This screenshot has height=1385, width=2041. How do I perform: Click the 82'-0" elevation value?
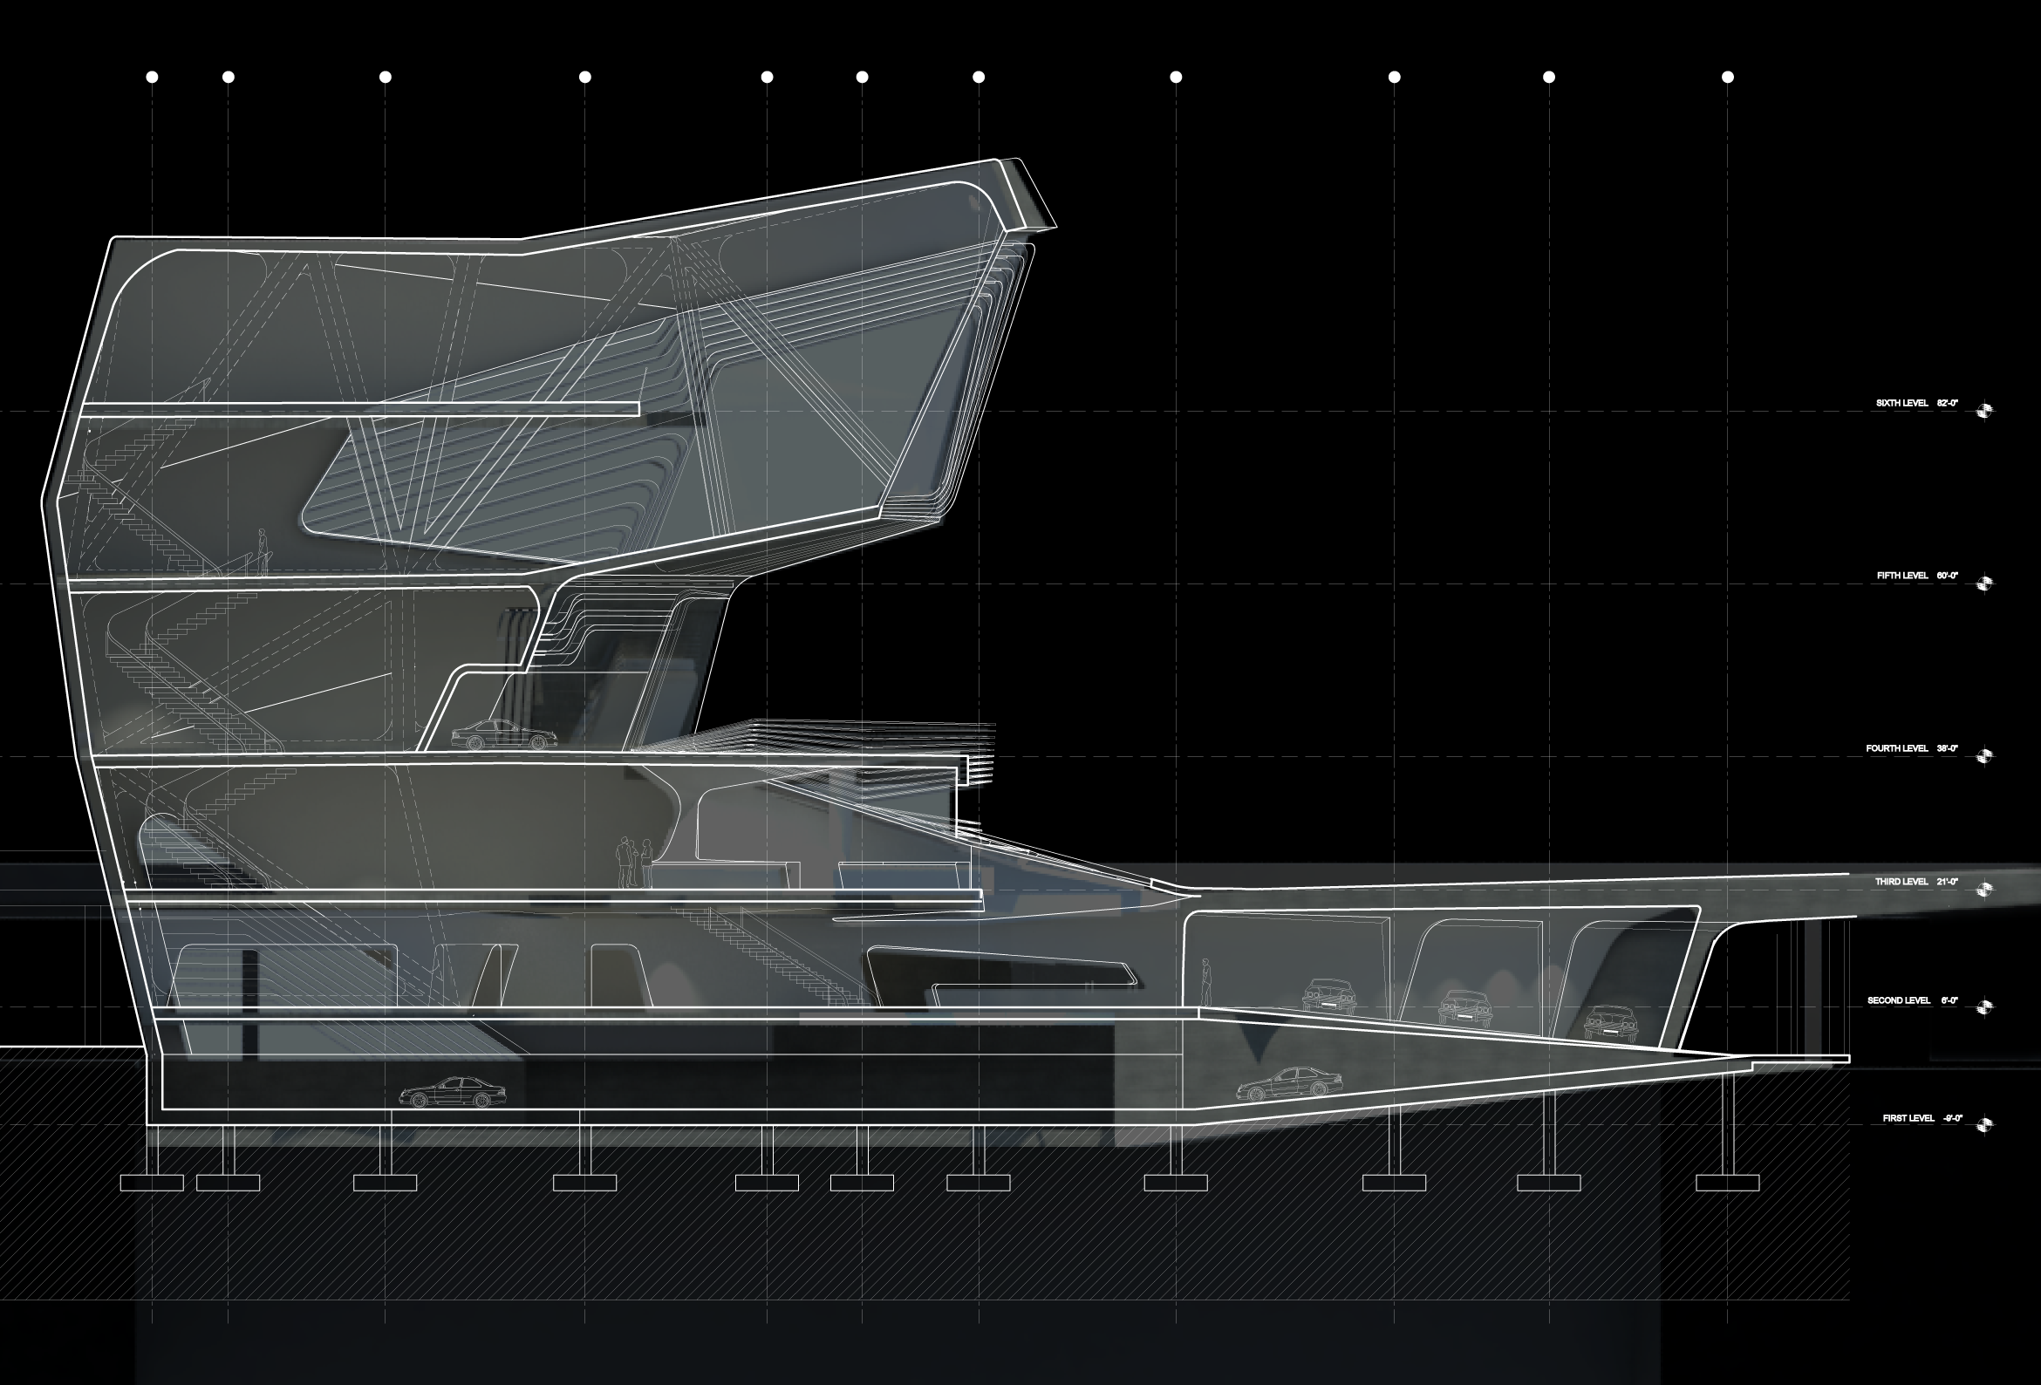pyautogui.click(x=1947, y=403)
